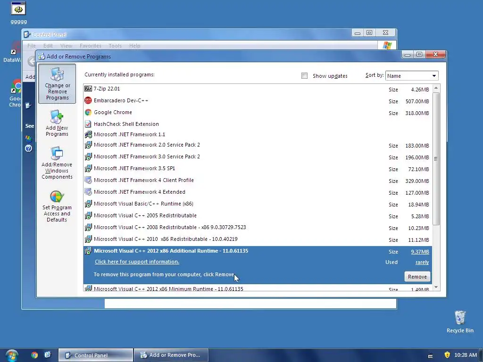The image size is (483, 362).
Task: Click the keyboard tray icon on taskbar
Action: pyautogui.click(x=430, y=356)
